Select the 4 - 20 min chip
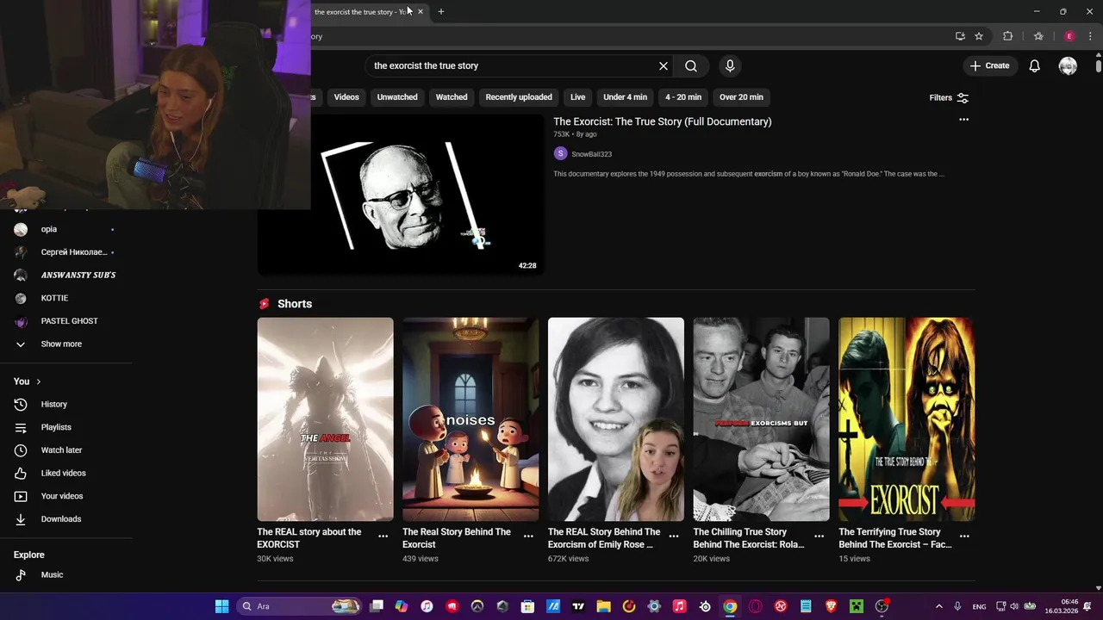 tap(683, 97)
